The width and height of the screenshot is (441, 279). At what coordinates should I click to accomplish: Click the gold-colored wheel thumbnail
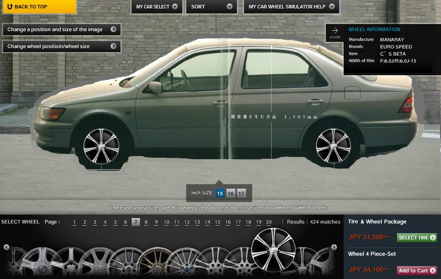tap(154, 262)
